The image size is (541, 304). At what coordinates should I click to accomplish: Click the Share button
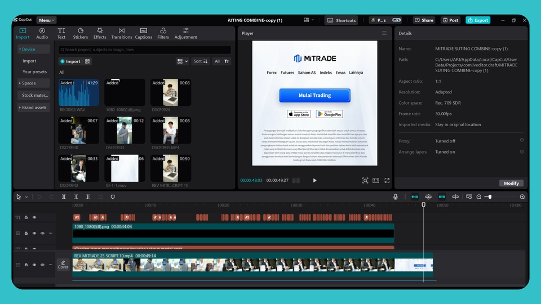424,20
